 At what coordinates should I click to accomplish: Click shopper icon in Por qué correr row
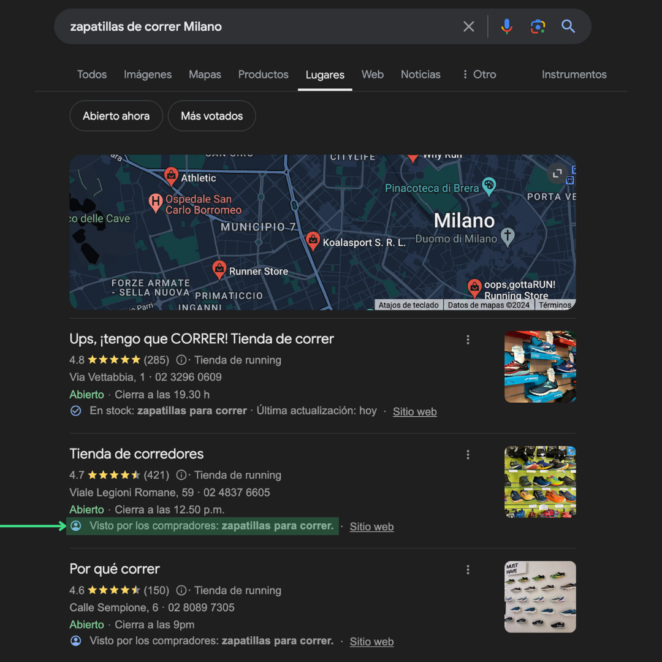(75, 641)
